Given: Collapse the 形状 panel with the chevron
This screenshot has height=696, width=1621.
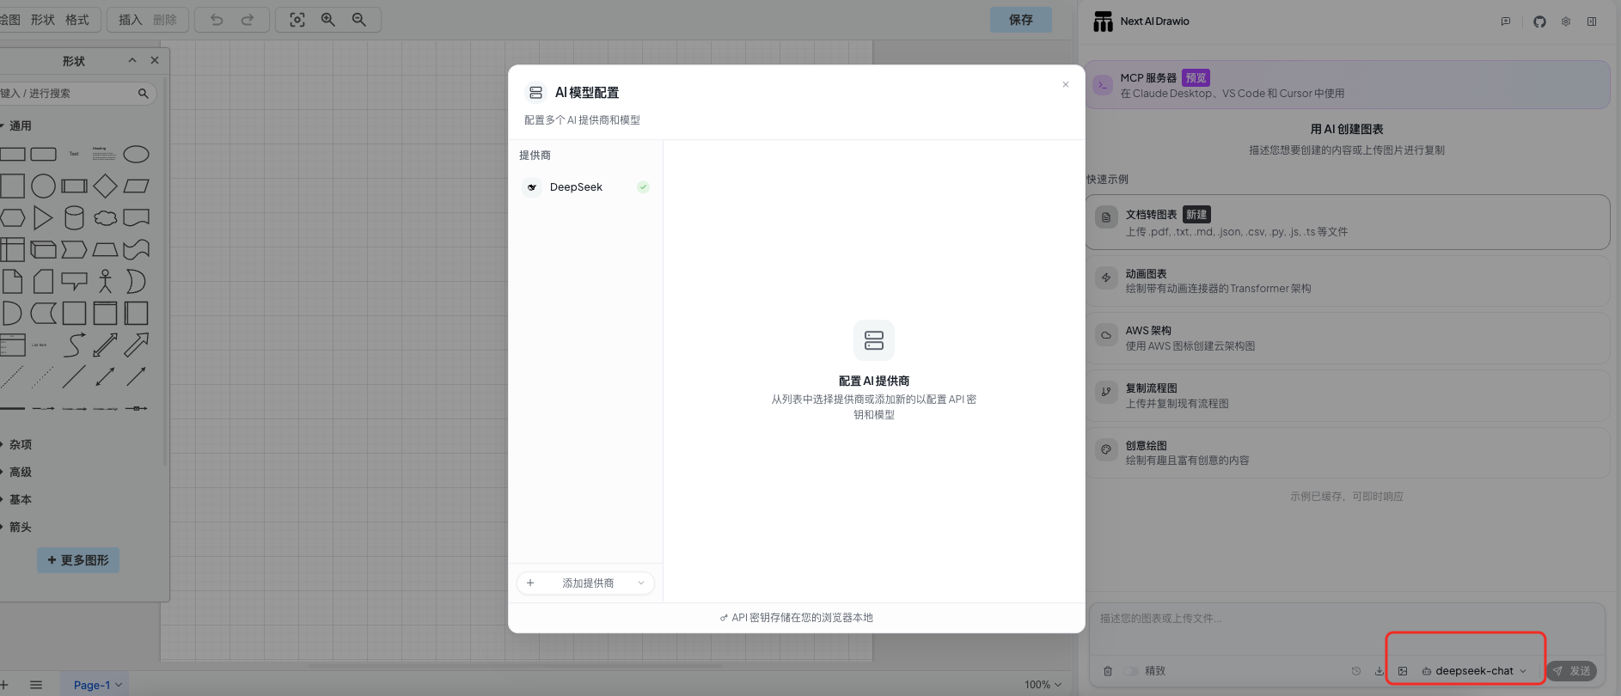Looking at the screenshot, I should click(x=132, y=60).
